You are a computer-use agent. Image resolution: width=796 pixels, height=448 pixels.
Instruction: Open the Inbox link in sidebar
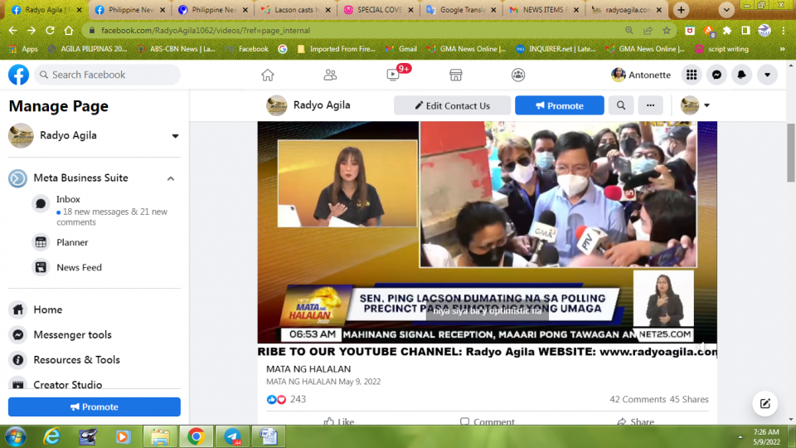[x=68, y=199]
